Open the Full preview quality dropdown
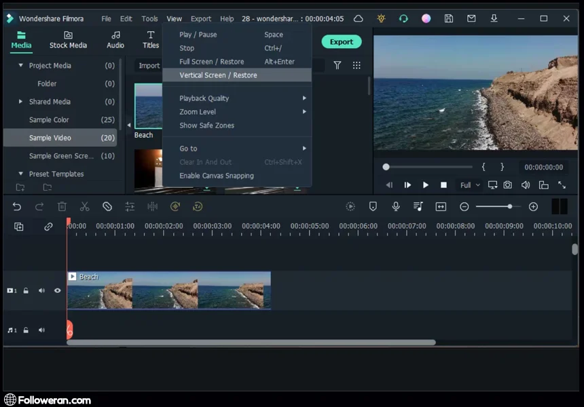 pyautogui.click(x=469, y=185)
